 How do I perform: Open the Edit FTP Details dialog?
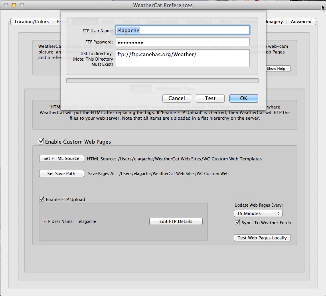click(176, 221)
